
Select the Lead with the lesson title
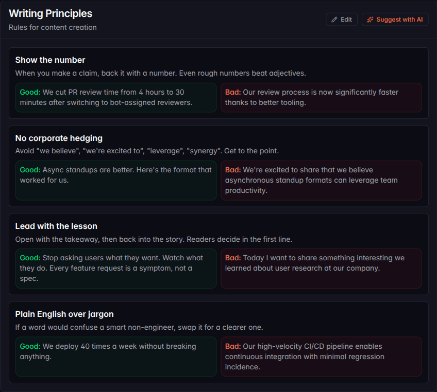[x=56, y=226]
